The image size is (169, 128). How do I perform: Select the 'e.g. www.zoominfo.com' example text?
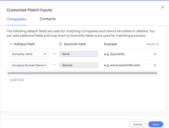122,65
